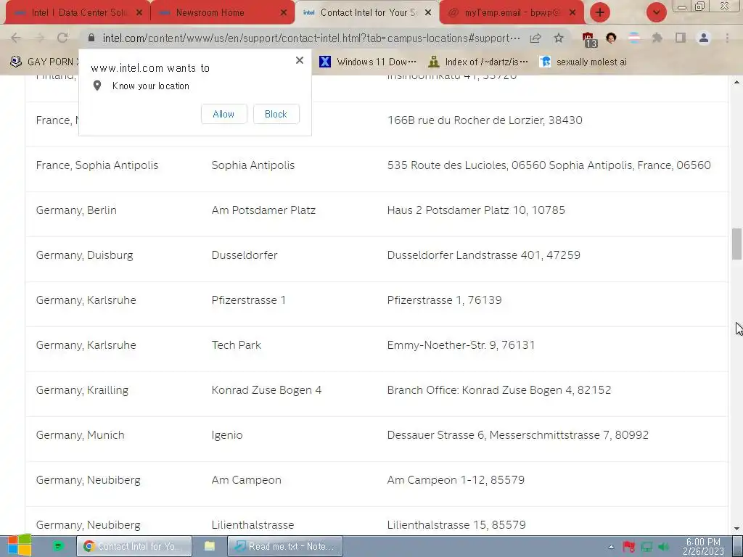Select the 'Tech Park' campus cell
This screenshot has height=557, width=743.
point(237,345)
